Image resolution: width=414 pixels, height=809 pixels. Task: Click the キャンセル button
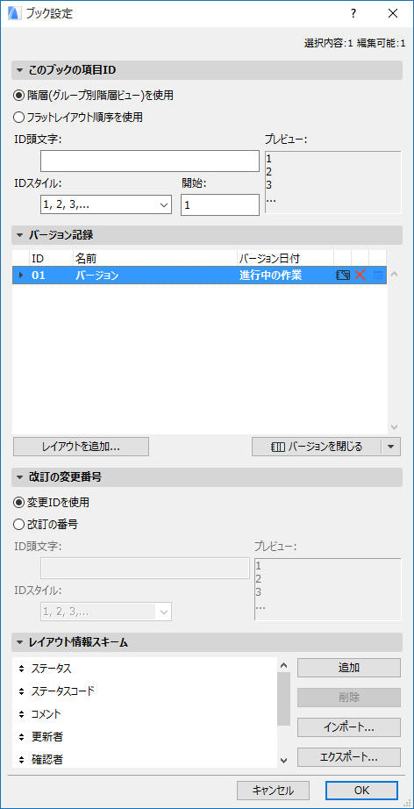point(274,791)
